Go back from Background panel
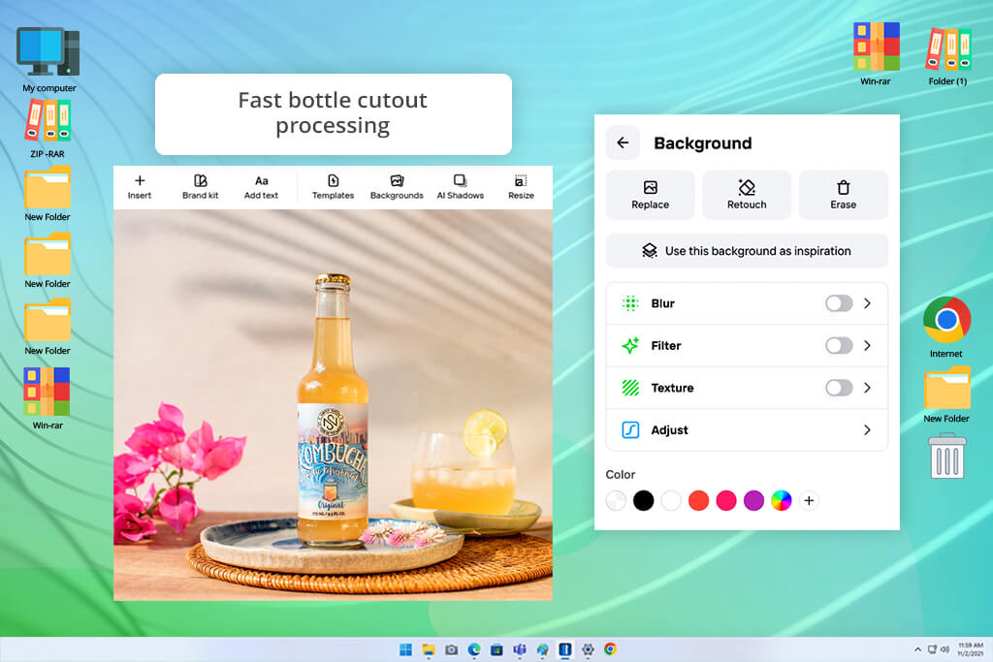The height and width of the screenshot is (662, 993). (623, 143)
